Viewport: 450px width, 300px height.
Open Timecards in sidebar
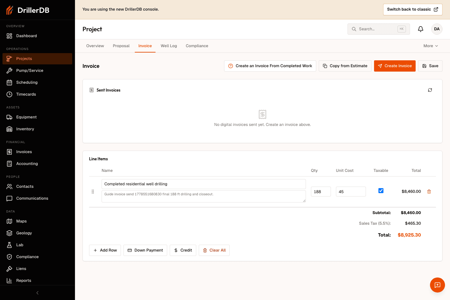coord(37,94)
